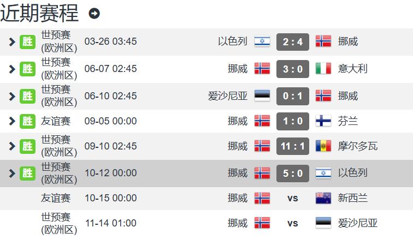Screen dimensions: 413x245
Task: Click New Zealand flag next to 新西兰
Action: click(323, 198)
